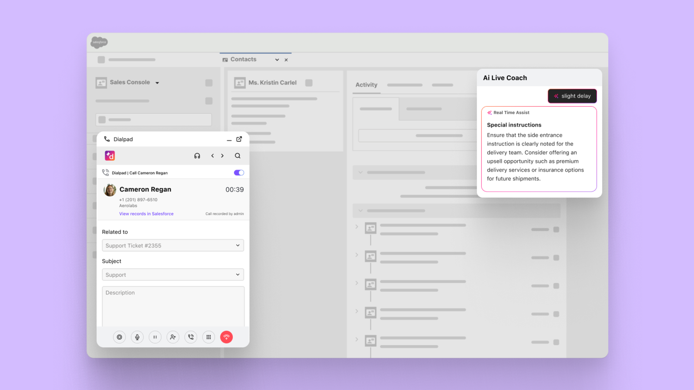This screenshot has height=390, width=694.
Task: Open the Related to dropdown showing Support Ticket #2355
Action: 173,245
